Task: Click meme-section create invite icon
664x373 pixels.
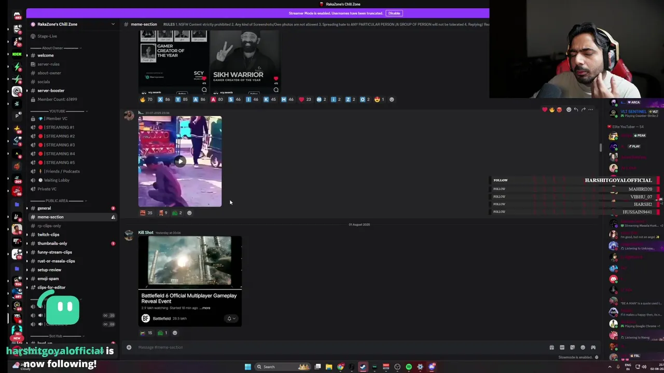Action: (x=113, y=217)
